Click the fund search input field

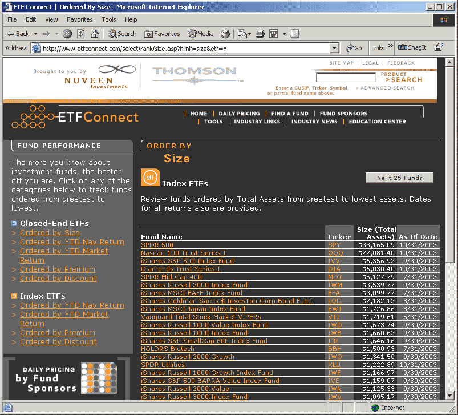coord(346,78)
